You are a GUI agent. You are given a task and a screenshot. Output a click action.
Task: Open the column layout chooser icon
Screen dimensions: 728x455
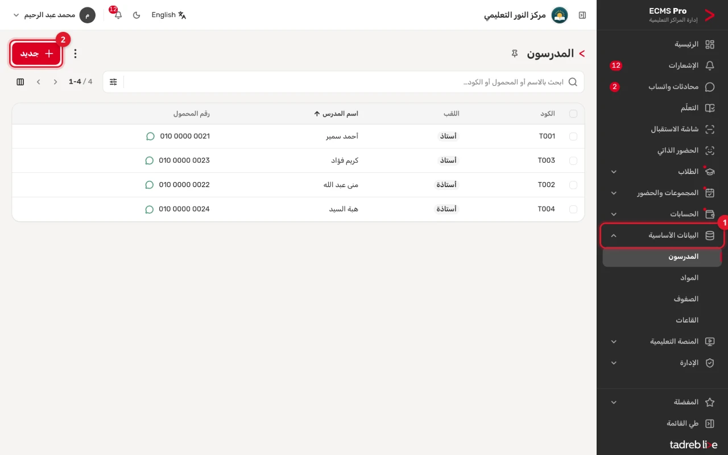tap(20, 82)
